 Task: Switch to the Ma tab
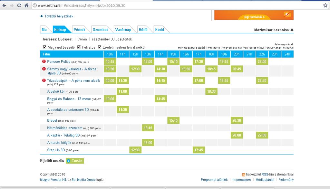[x=44, y=30]
